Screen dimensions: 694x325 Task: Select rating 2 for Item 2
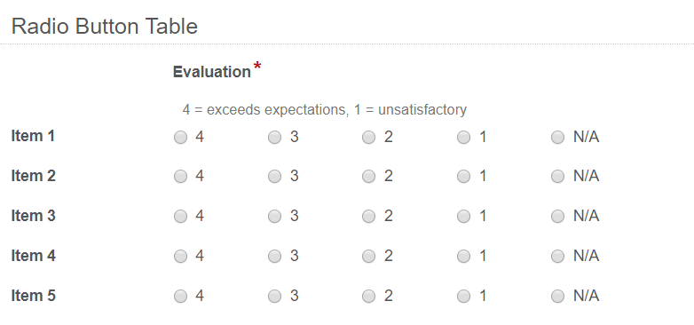point(368,177)
